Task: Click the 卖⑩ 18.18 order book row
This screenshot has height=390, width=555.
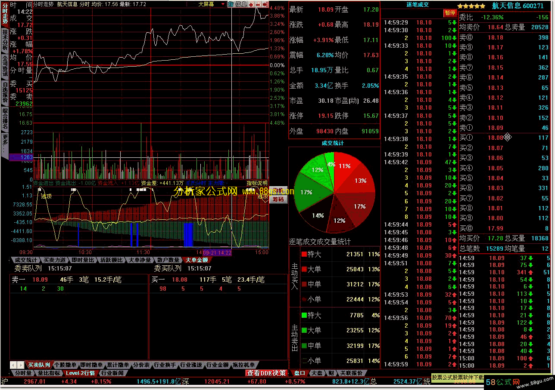Action: [x=504, y=37]
